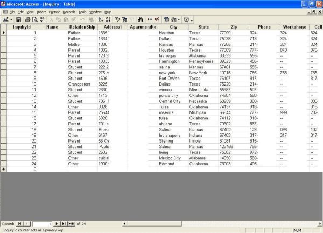
Task: Add a New Record from the toolbar
Action: pos(150,19)
